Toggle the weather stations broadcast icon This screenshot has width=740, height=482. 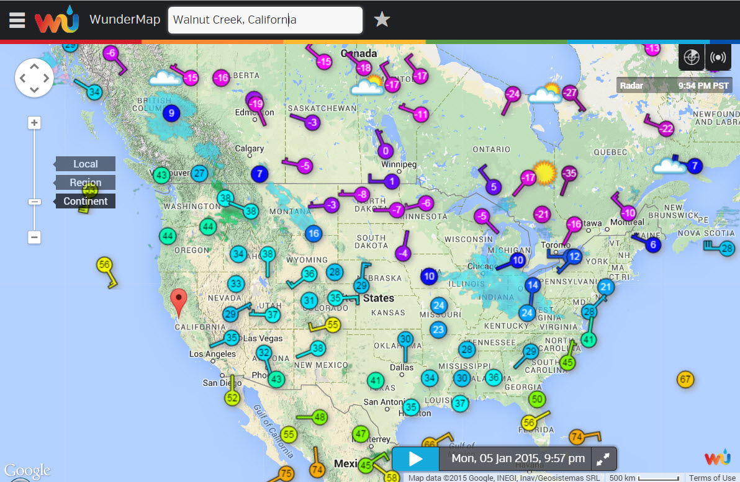[x=718, y=57]
